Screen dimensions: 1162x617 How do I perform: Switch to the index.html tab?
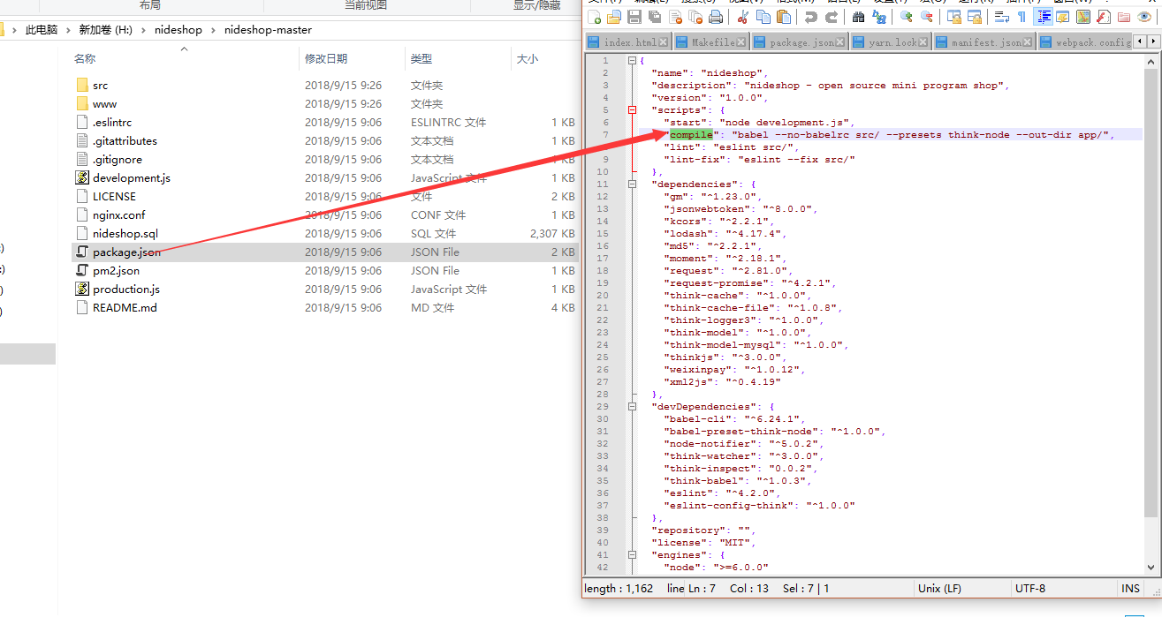click(630, 41)
